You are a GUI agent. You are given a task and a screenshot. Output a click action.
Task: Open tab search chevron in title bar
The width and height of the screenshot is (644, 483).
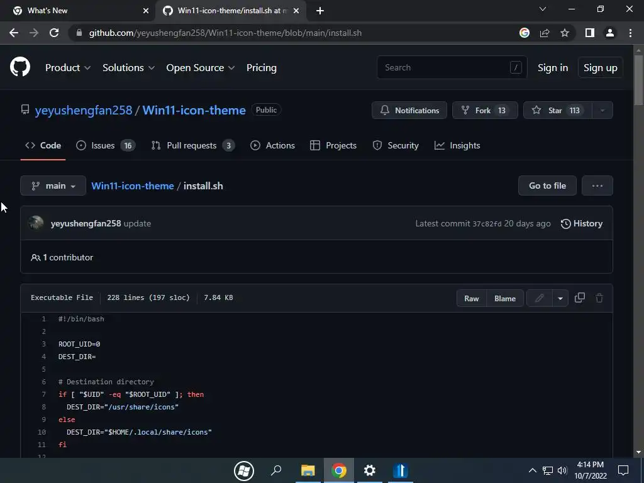coord(543,9)
